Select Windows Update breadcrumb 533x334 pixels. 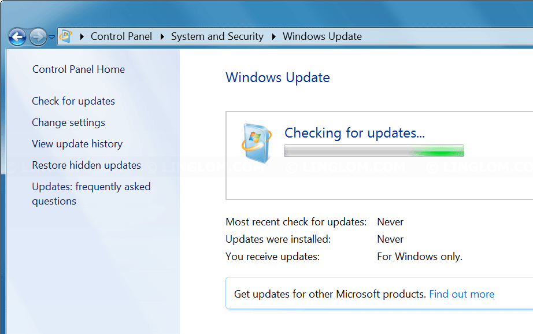point(322,36)
